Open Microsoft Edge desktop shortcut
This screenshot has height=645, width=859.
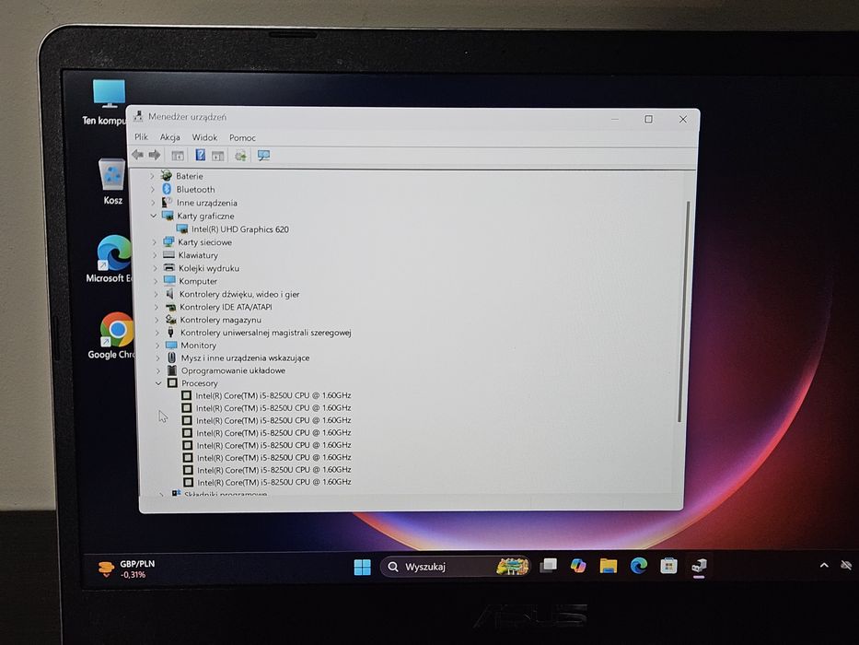tap(110, 259)
